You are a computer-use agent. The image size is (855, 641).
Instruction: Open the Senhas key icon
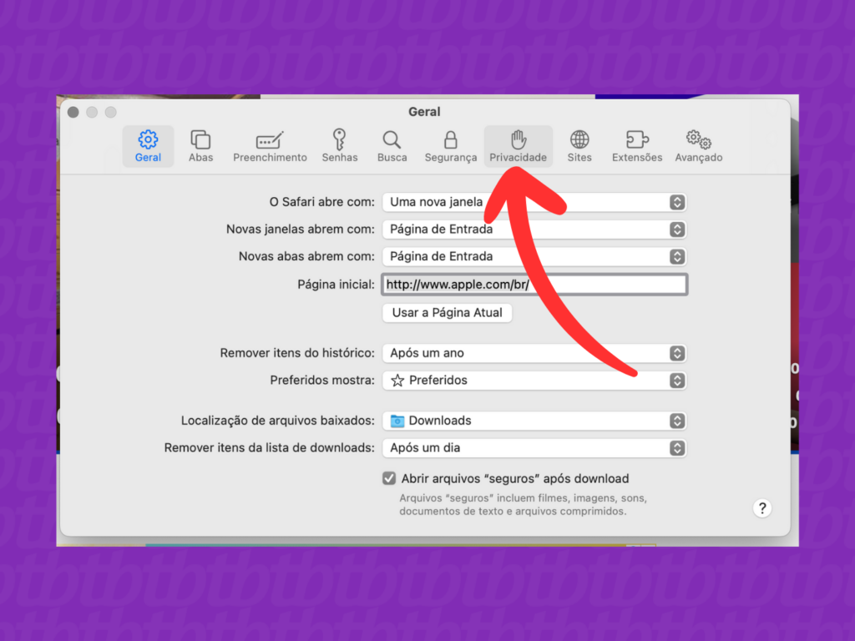click(339, 146)
